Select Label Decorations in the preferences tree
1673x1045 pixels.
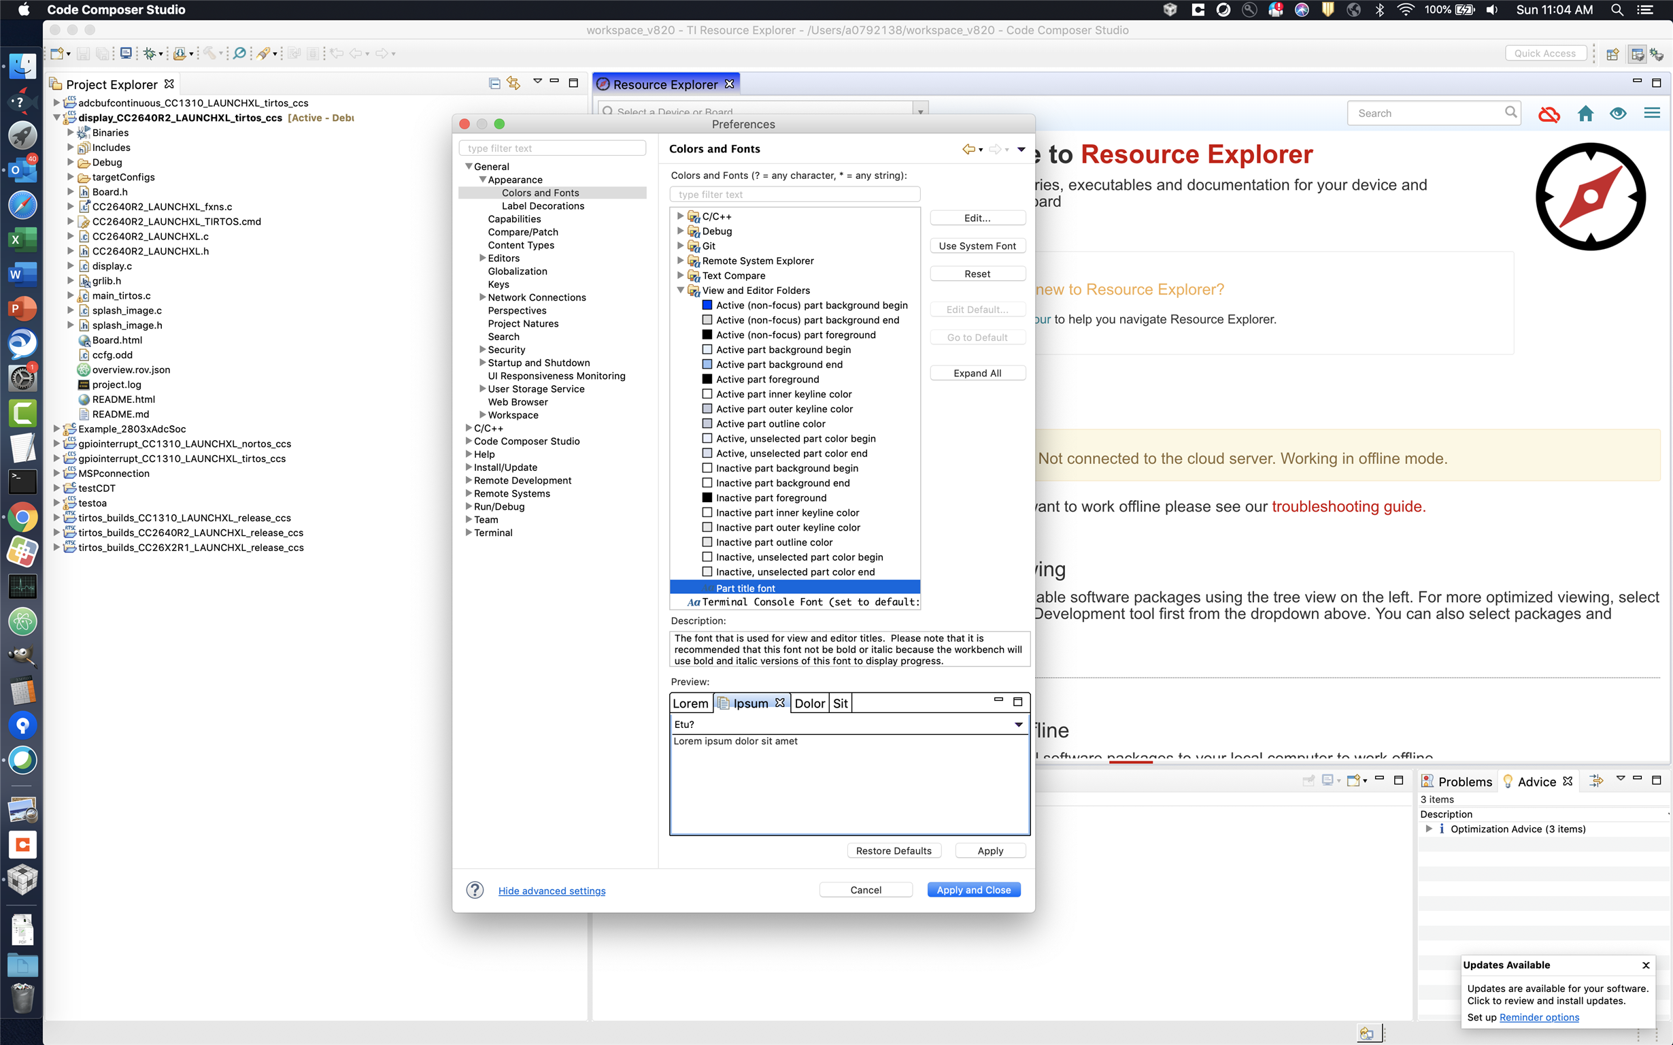pos(542,206)
